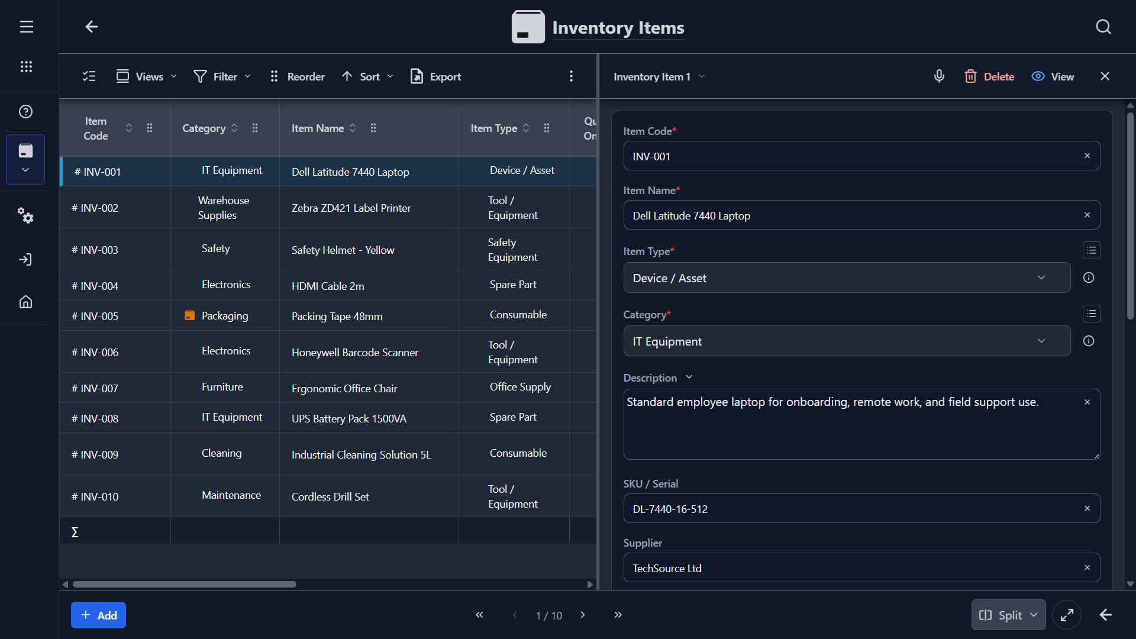
Task: Toggle the checklist select icon
Action: pyautogui.click(x=89, y=76)
